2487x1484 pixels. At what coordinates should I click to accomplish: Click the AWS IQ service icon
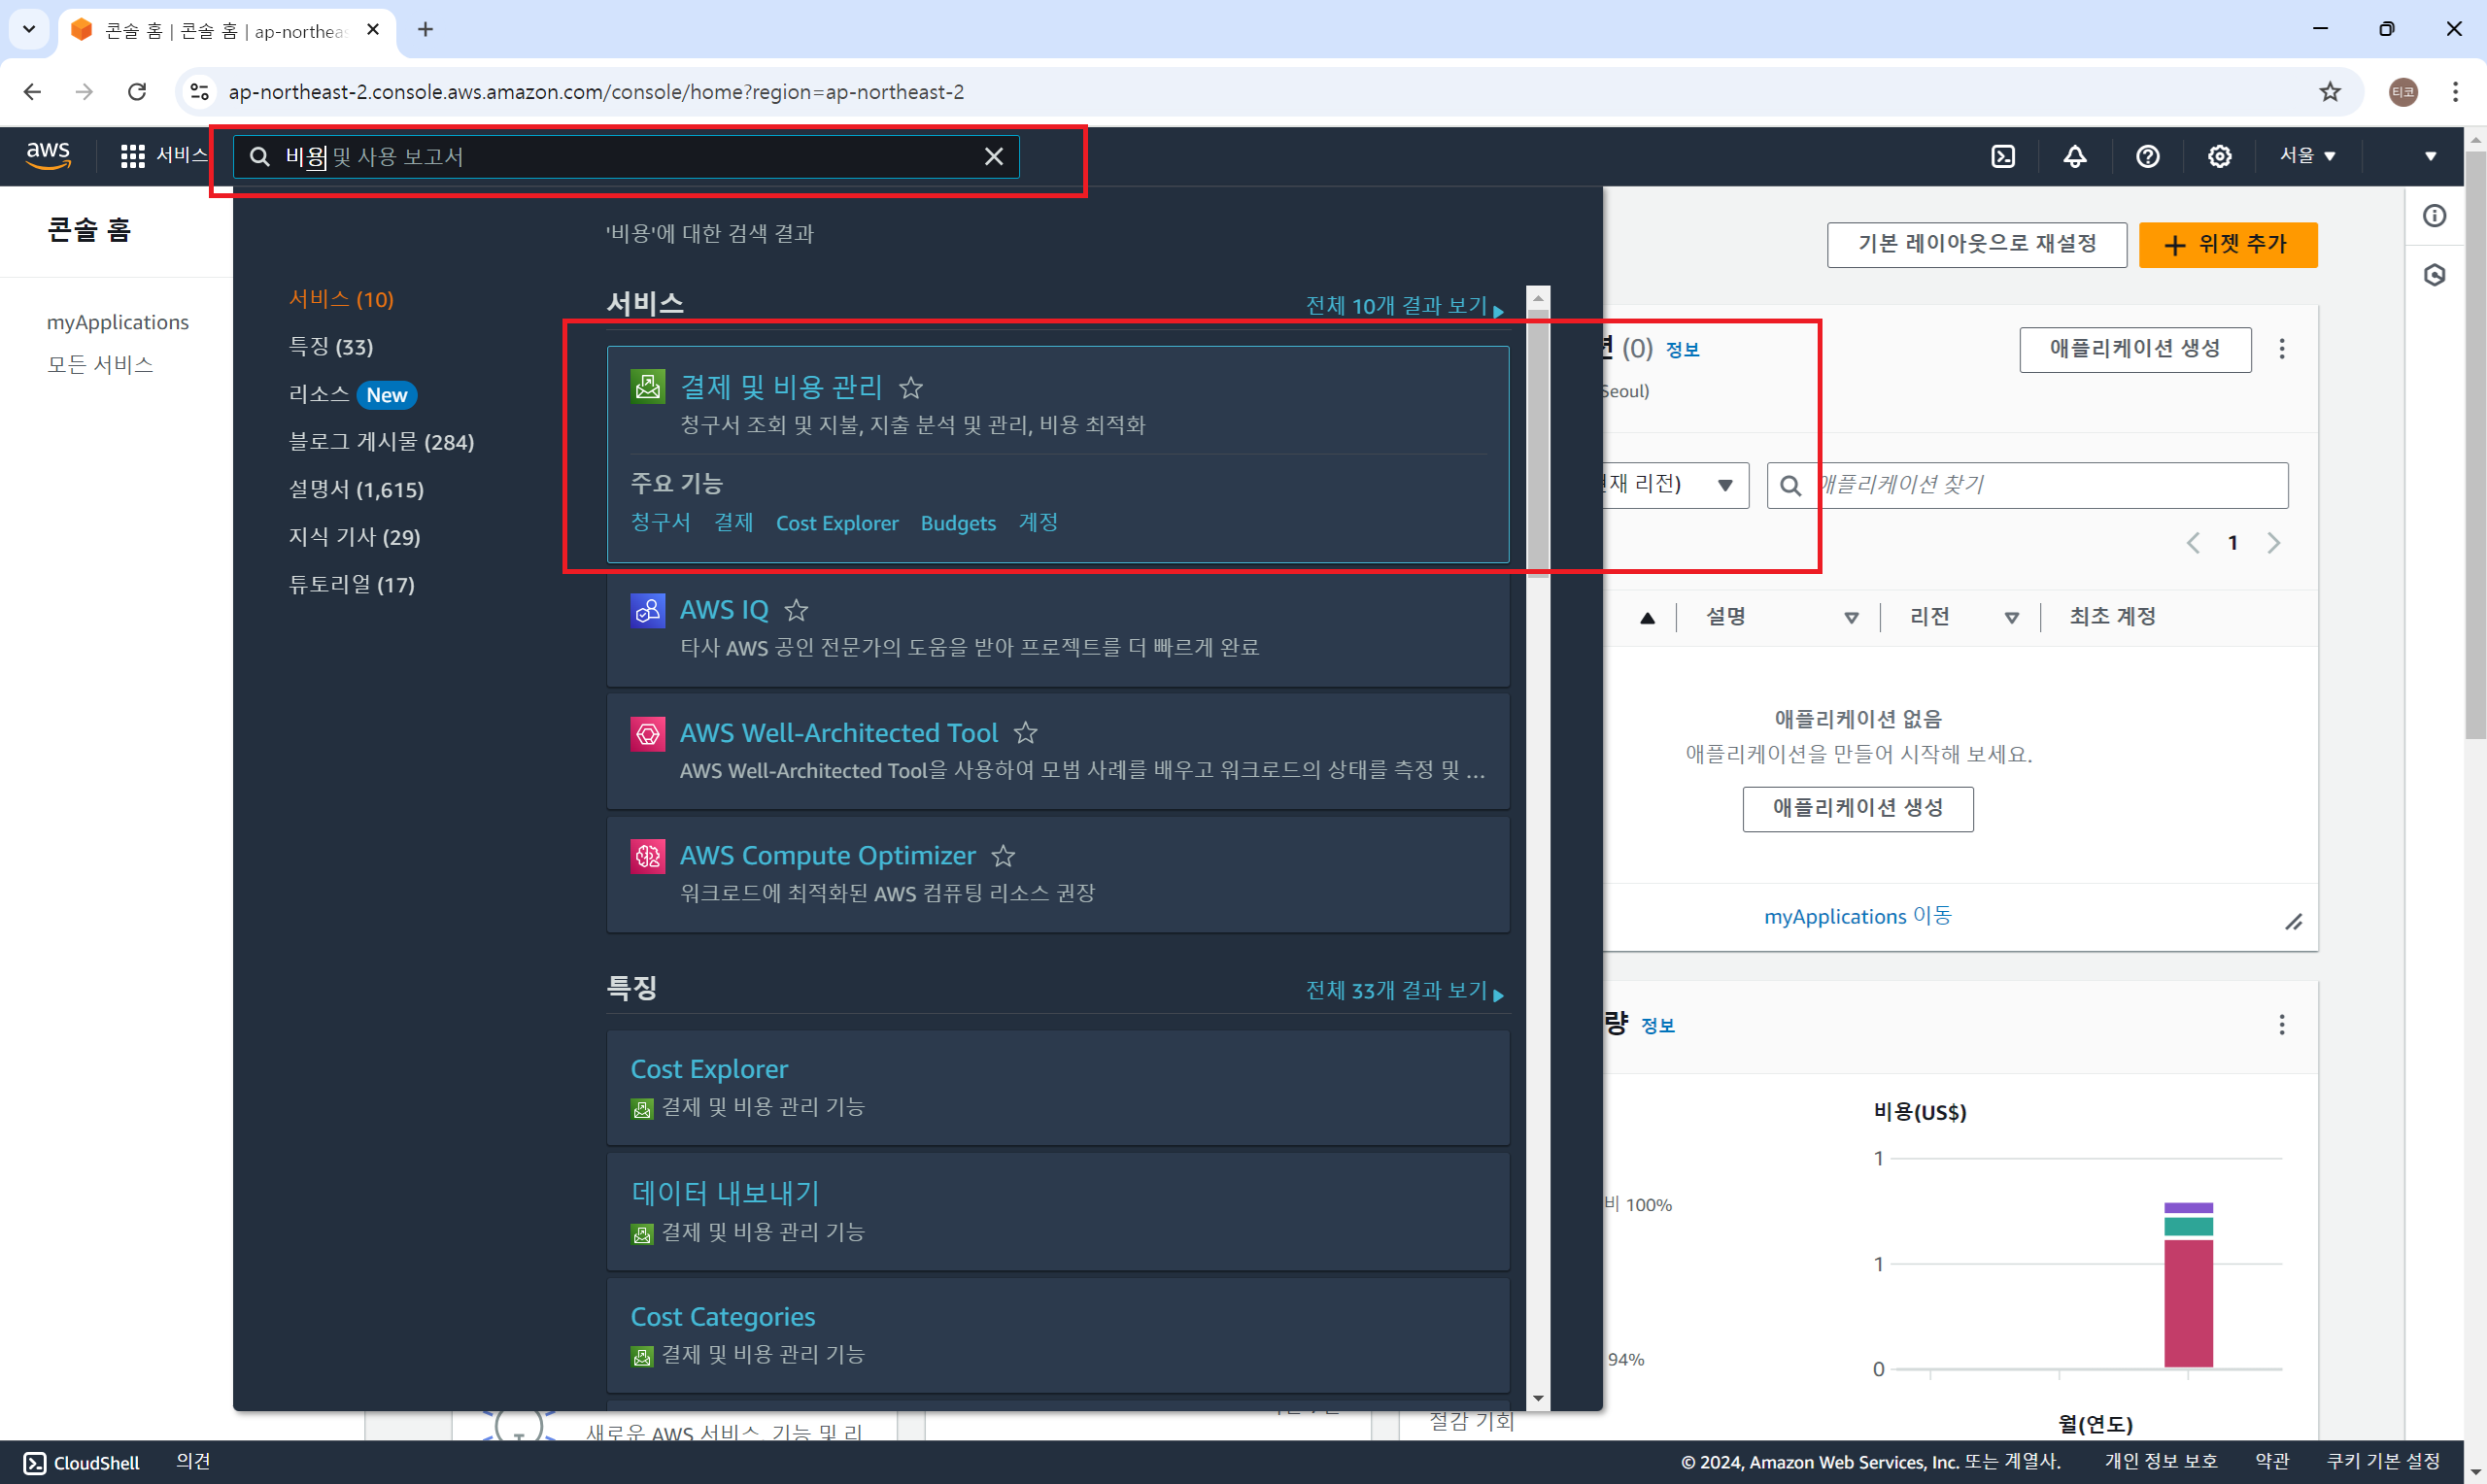point(647,609)
